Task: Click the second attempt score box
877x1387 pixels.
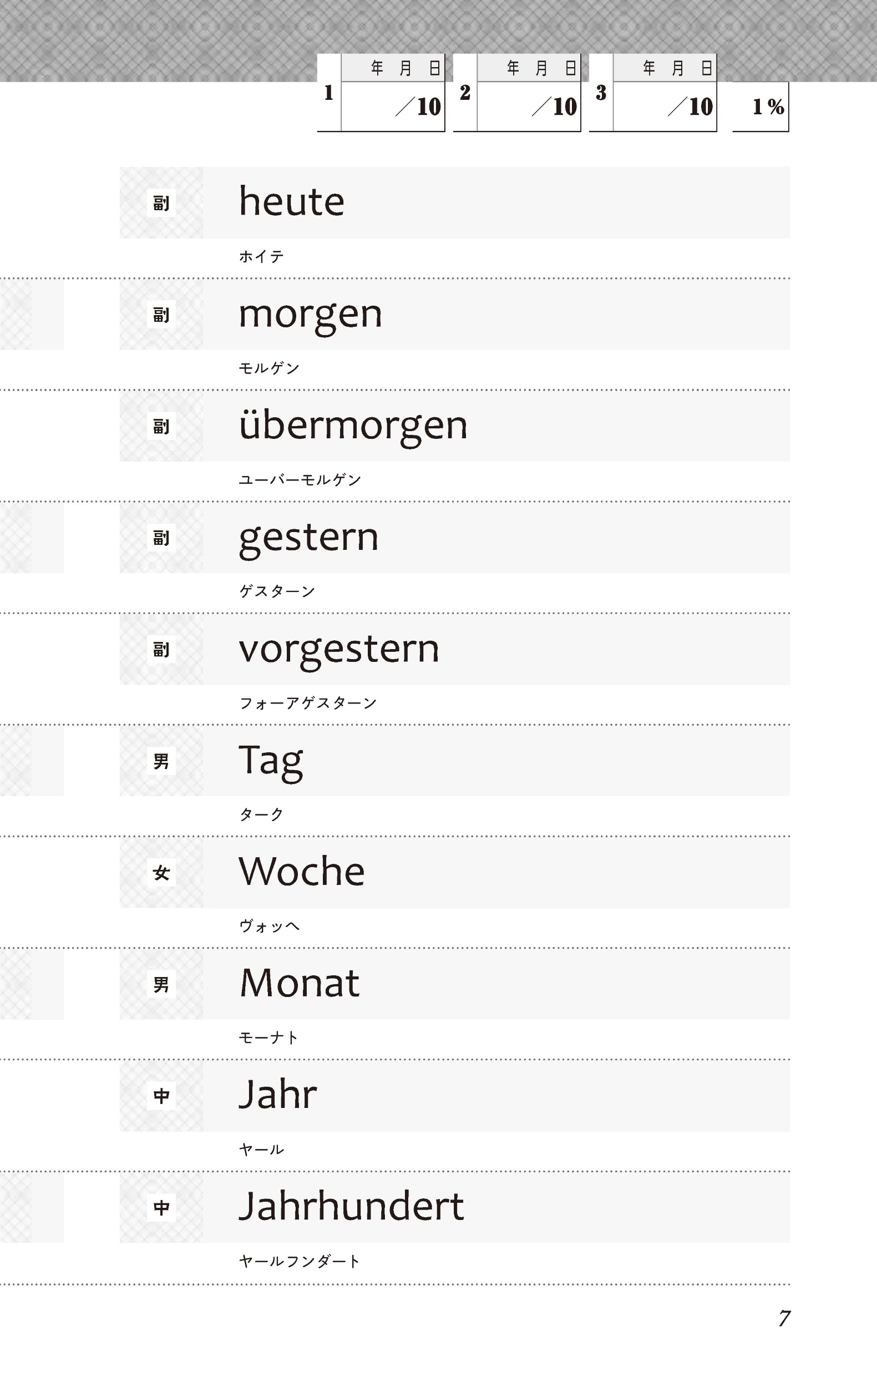Action: 529,107
